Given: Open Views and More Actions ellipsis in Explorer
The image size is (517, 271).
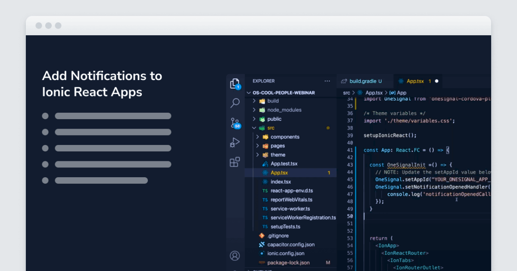Looking at the screenshot, I should (x=327, y=81).
